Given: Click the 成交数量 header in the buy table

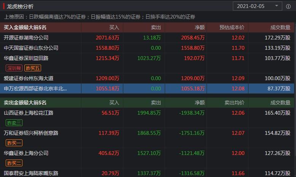Looking at the screenshot, I should point(280,27).
